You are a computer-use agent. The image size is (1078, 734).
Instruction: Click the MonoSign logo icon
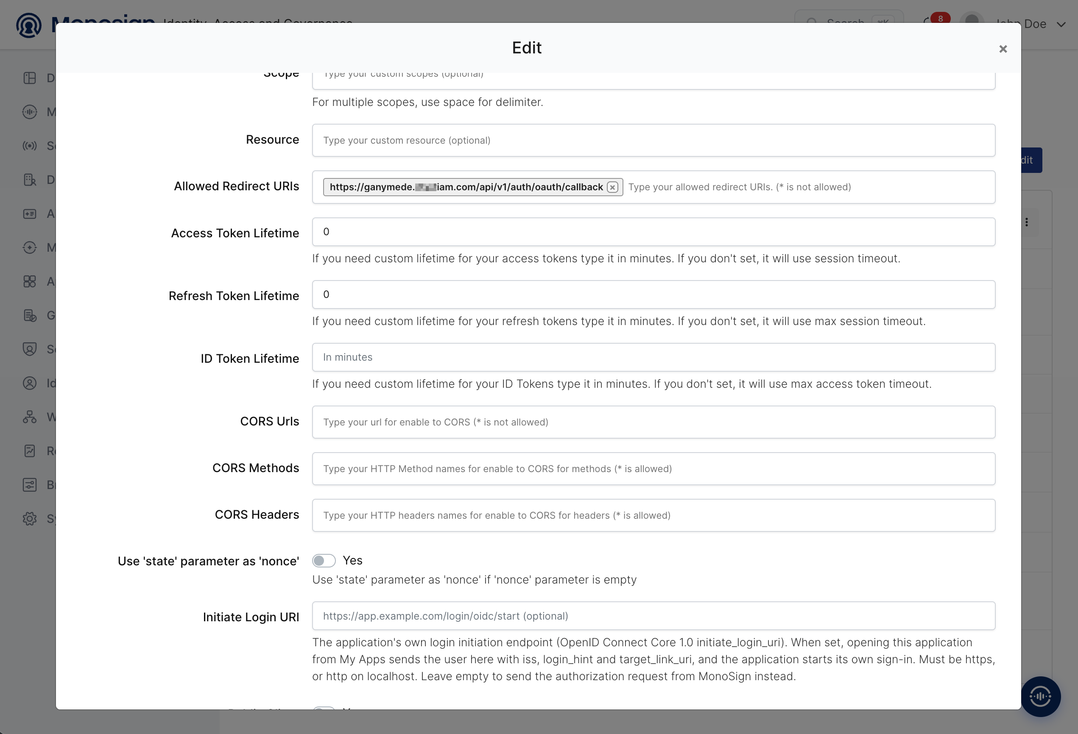pyautogui.click(x=29, y=25)
